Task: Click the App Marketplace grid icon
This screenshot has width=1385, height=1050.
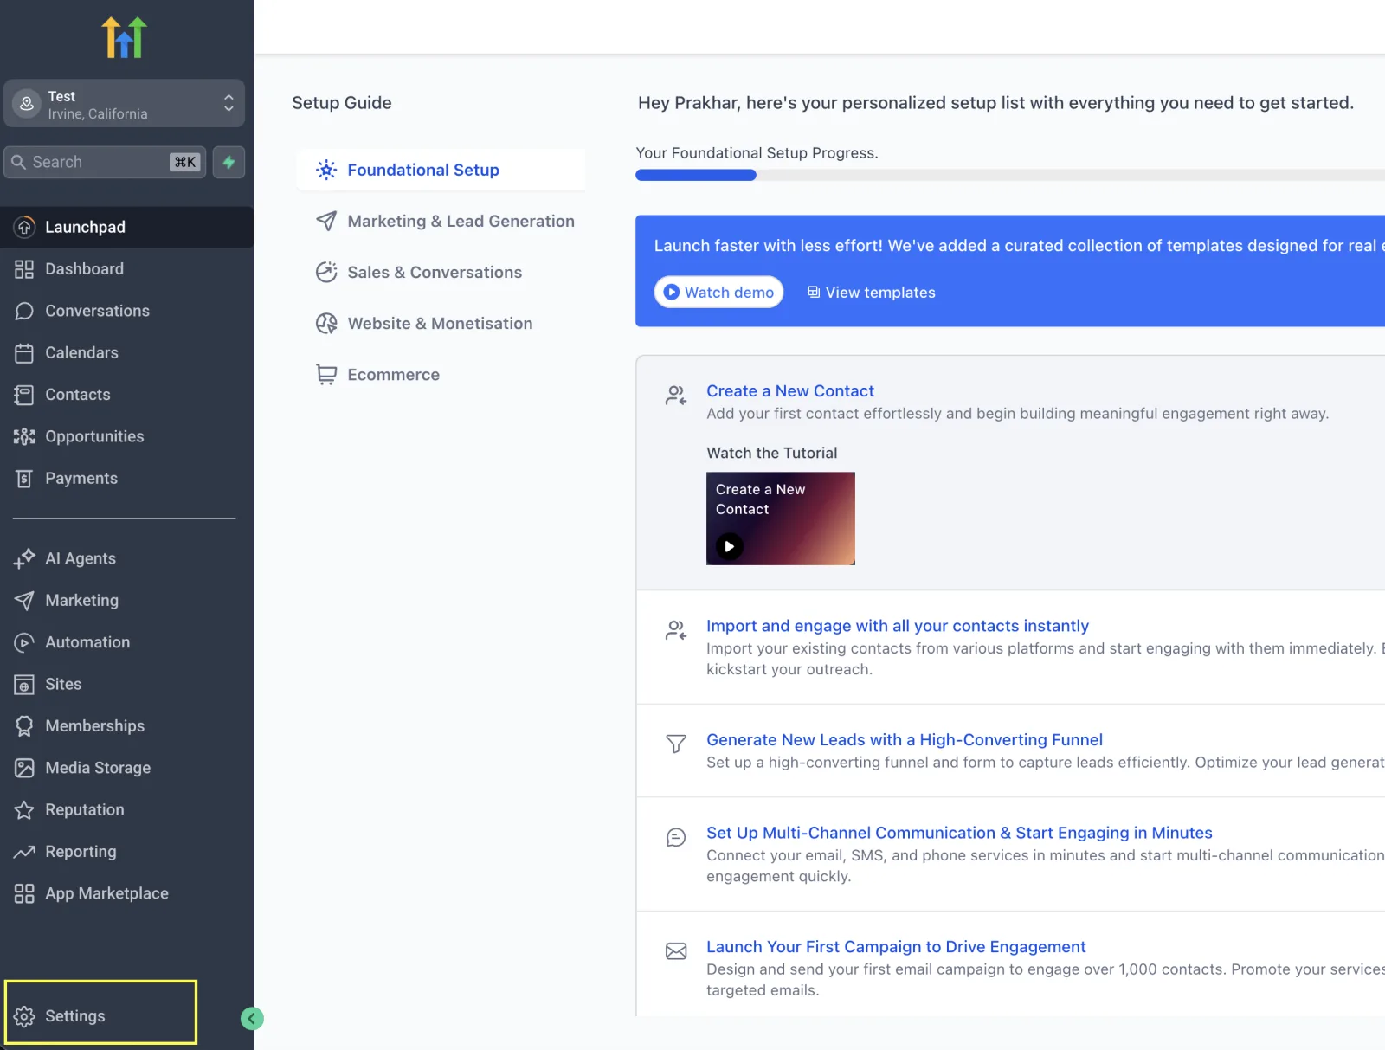Action: pos(24,893)
